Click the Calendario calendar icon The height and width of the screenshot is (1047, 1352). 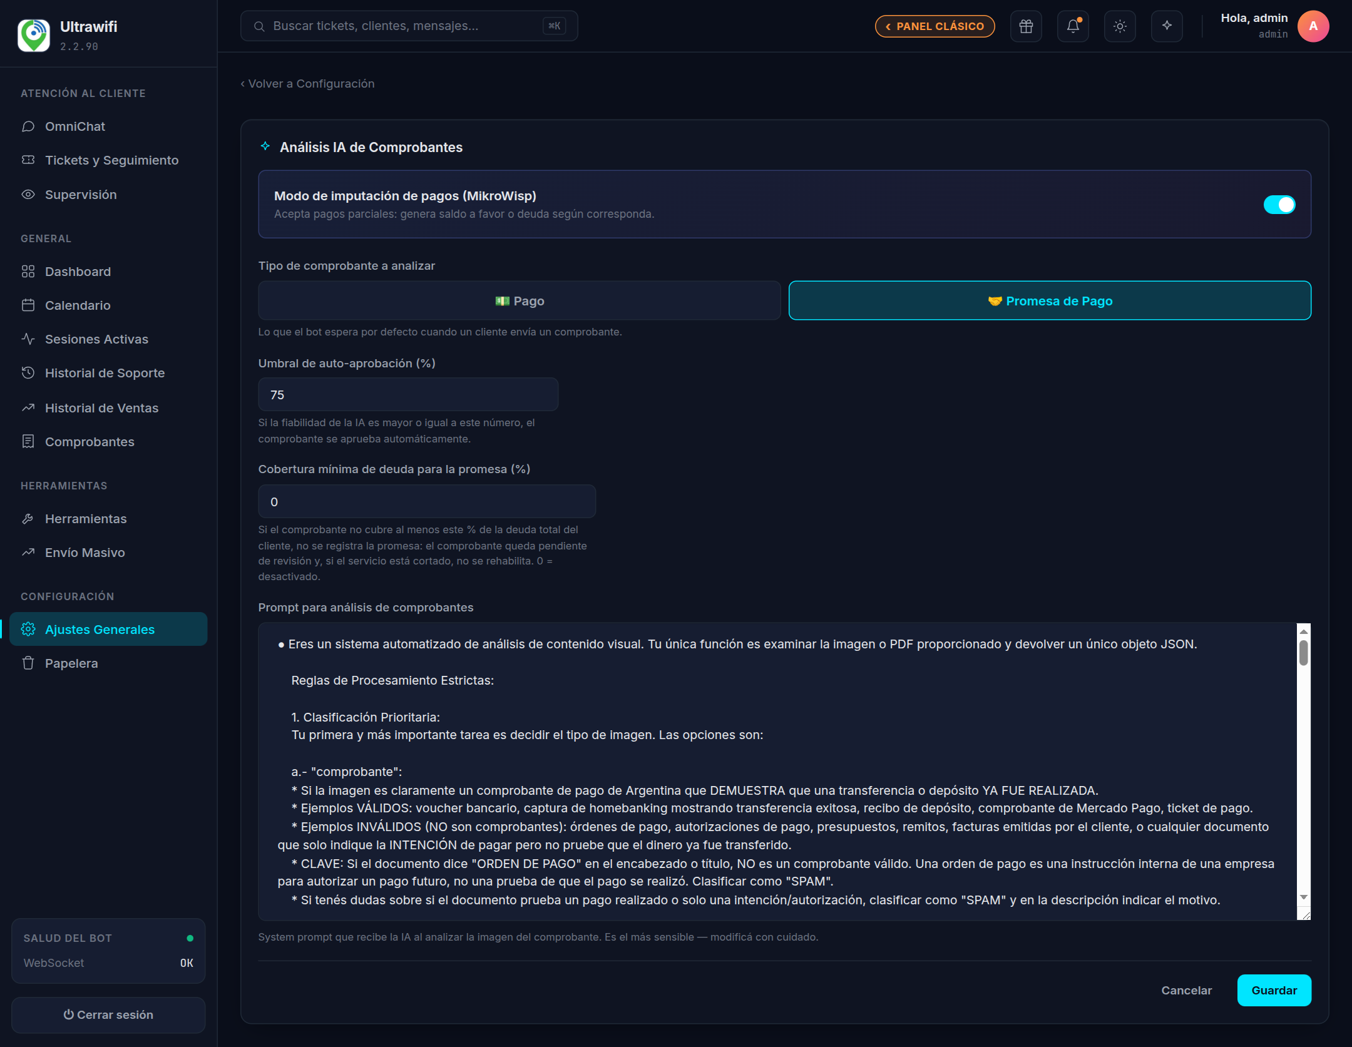point(28,305)
